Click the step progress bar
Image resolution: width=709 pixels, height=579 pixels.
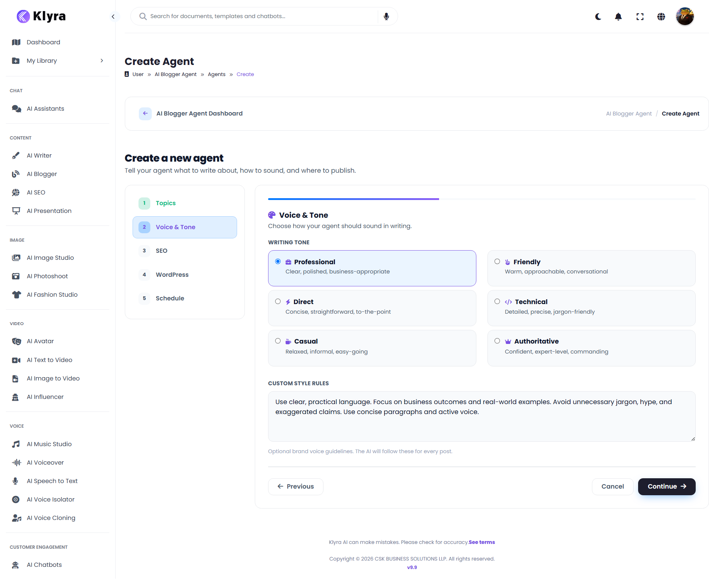click(x=482, y=199)
